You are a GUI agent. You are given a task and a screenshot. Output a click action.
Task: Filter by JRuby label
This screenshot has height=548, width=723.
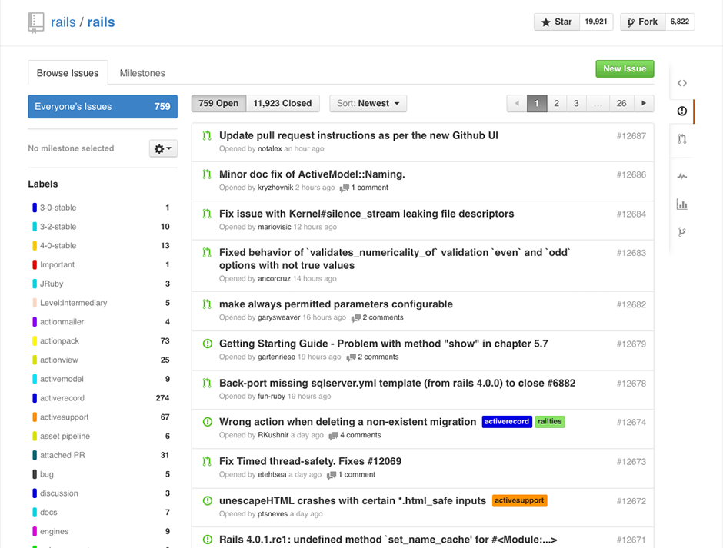coord(101,284)
